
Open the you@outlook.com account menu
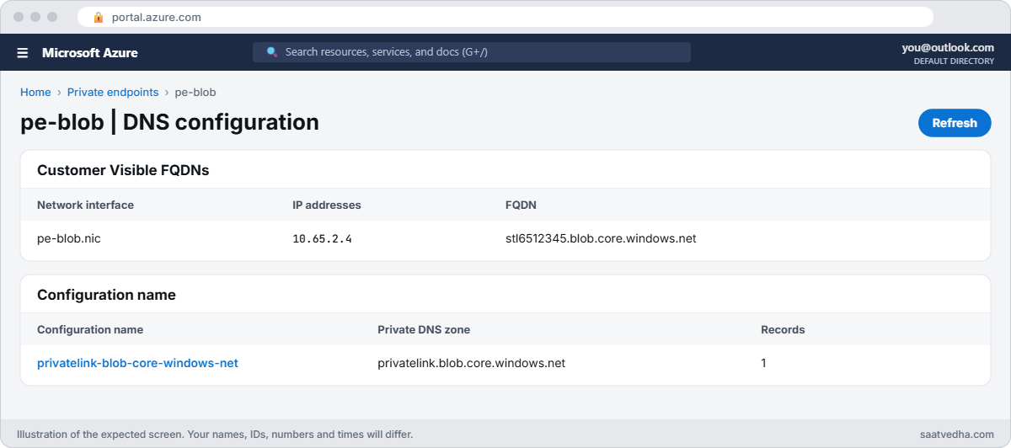(948, 48)
